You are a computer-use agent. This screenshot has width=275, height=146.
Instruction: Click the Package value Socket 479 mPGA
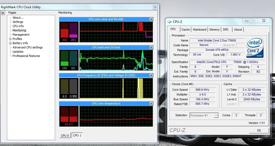click(217, 50)
